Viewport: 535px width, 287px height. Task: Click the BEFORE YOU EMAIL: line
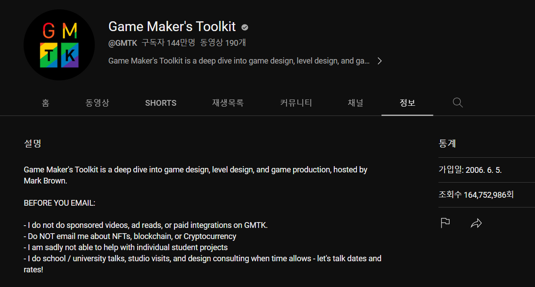coord(60,203)
